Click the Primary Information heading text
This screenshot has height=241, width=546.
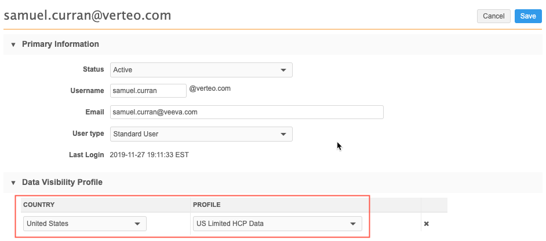(60, 44)
